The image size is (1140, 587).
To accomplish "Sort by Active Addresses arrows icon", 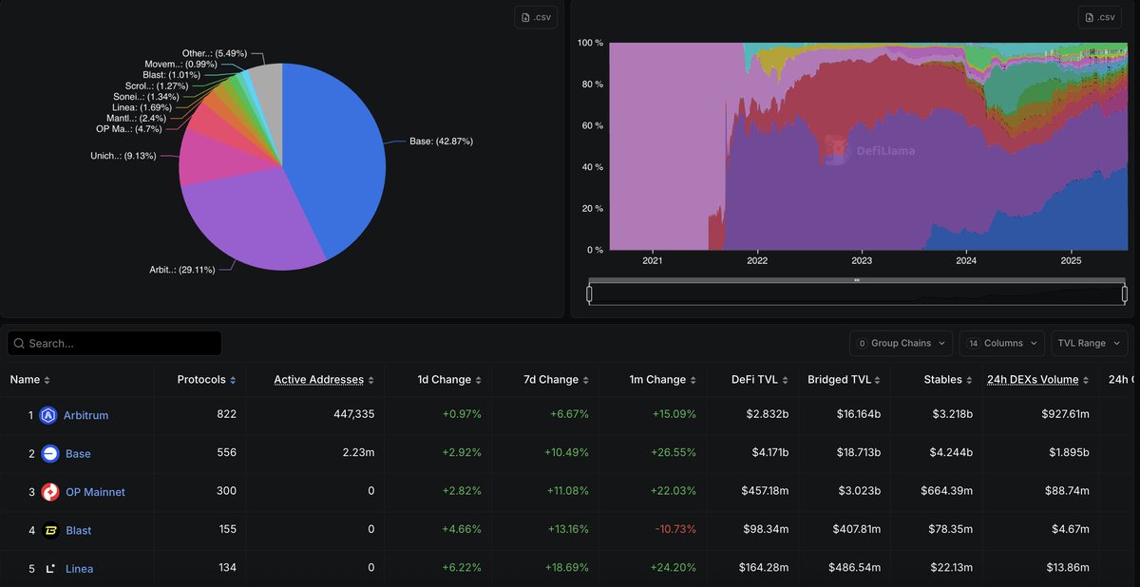I will tap(371, 380).
